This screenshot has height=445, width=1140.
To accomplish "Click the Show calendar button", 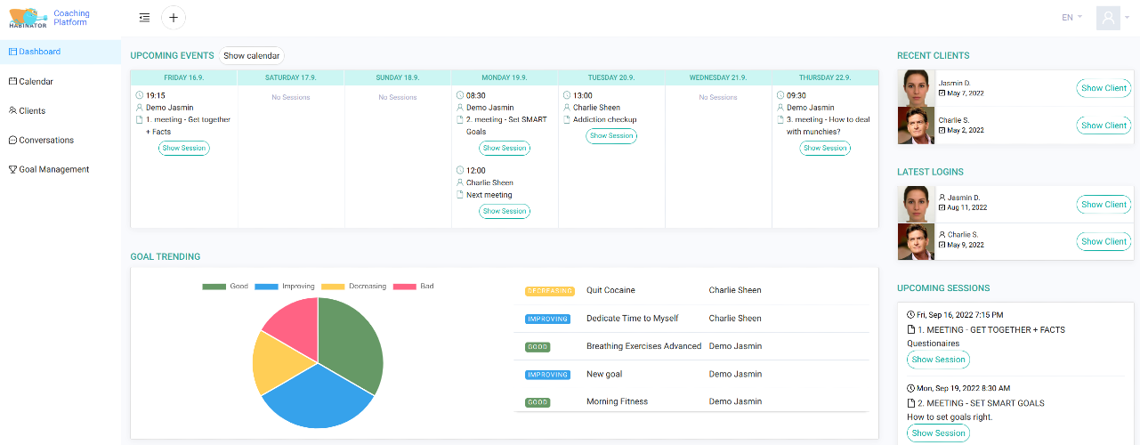I will coord(252,55).
